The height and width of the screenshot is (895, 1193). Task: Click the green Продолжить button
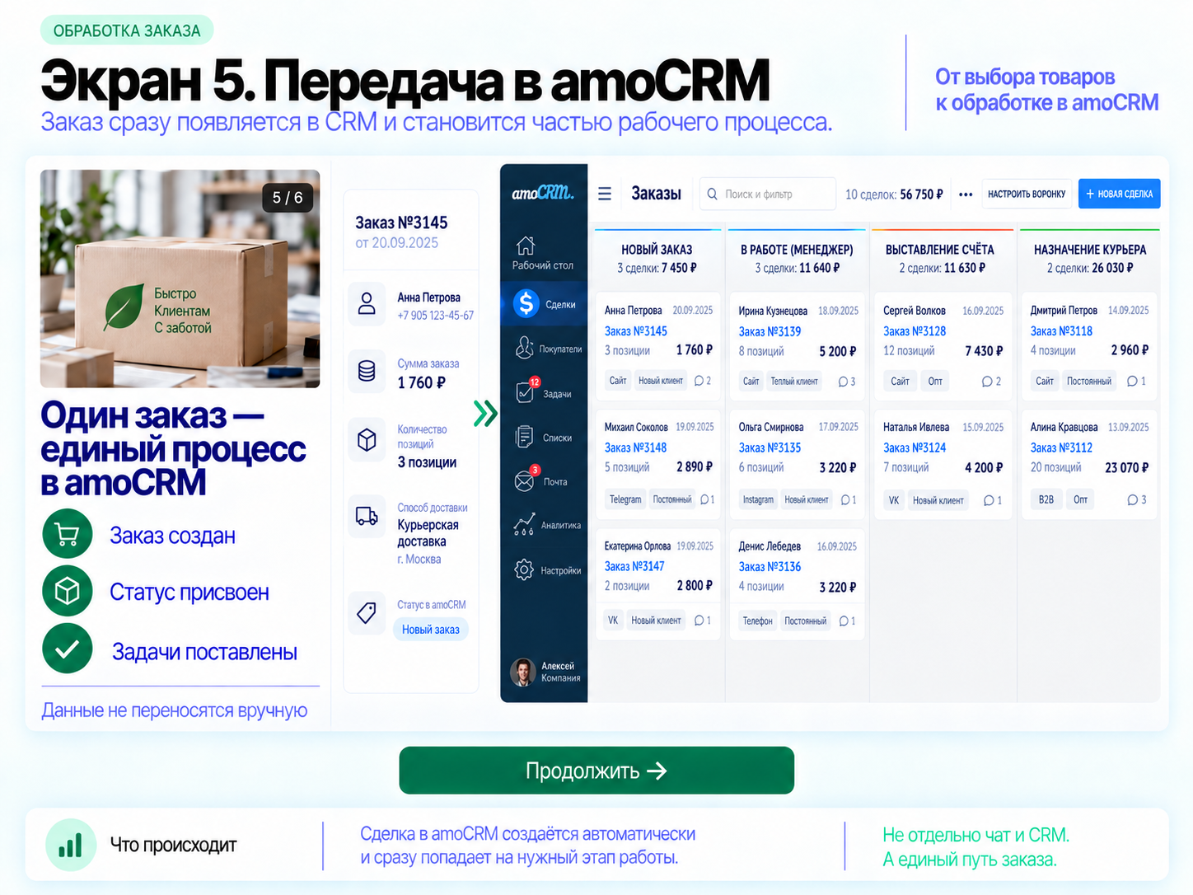tap(596, 771)
